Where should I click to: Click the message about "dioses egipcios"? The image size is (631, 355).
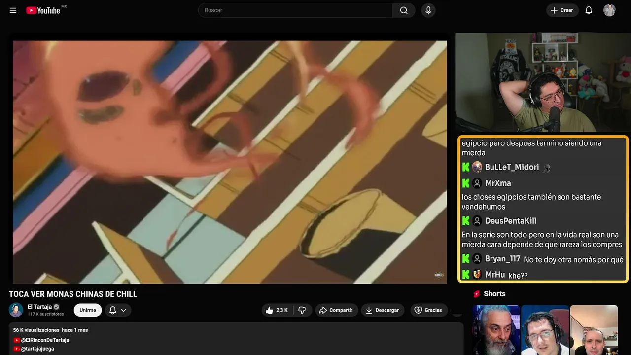click(x=531, y=202)
